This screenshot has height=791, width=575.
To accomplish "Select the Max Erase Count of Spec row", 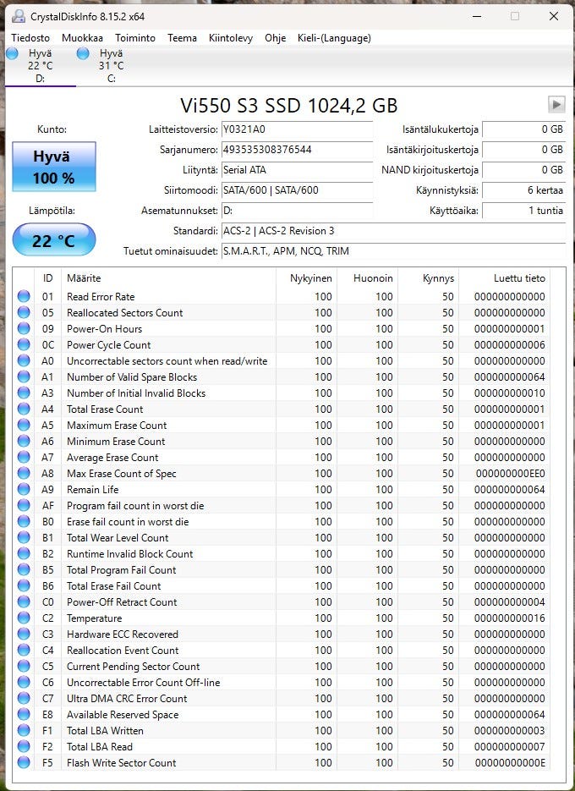I will 282,473.
